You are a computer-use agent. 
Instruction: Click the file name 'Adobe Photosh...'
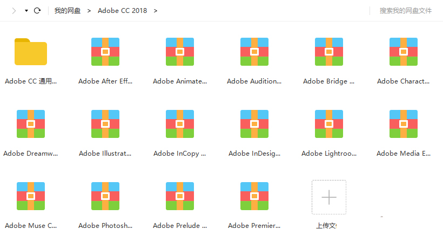[105, 225]
